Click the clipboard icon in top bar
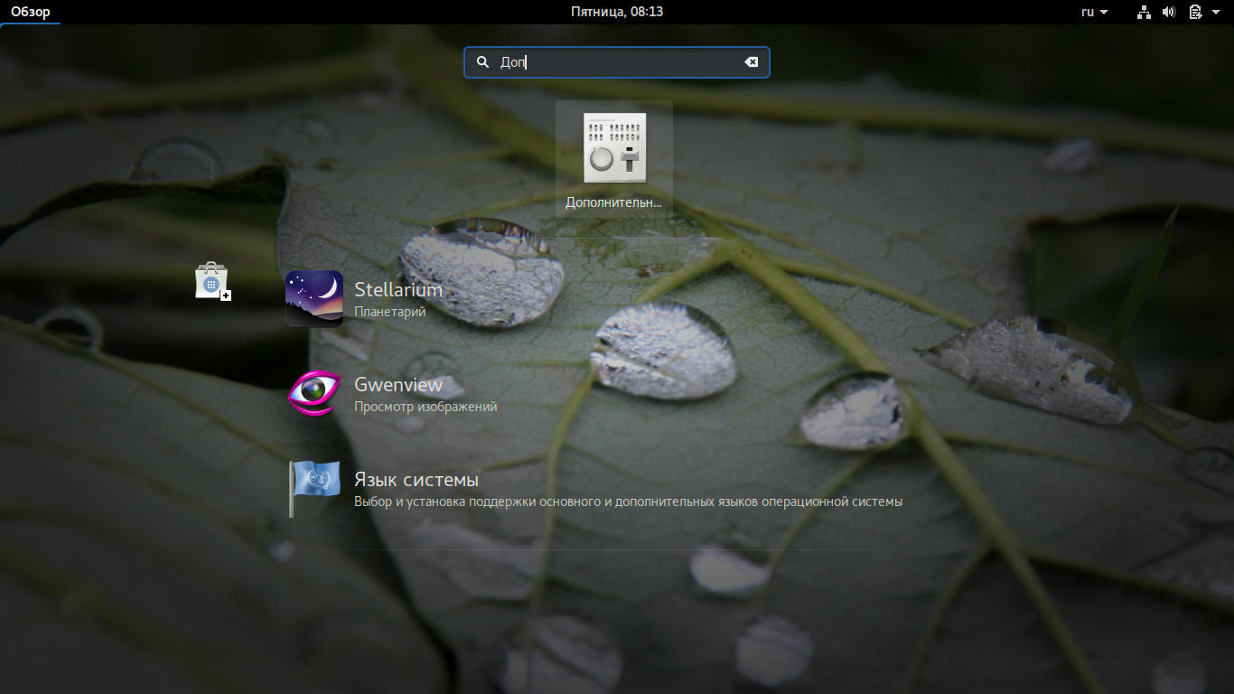 click(1195, 12)
